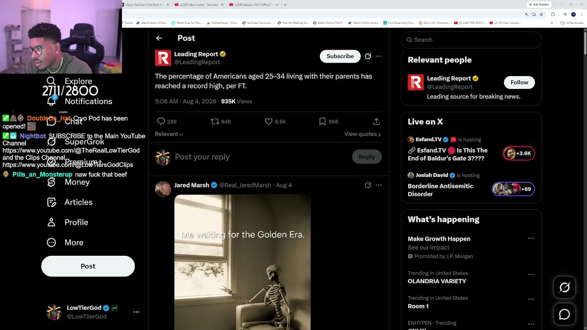
Task: Bookmark this page with the star icon
Action: click(541, 14)
